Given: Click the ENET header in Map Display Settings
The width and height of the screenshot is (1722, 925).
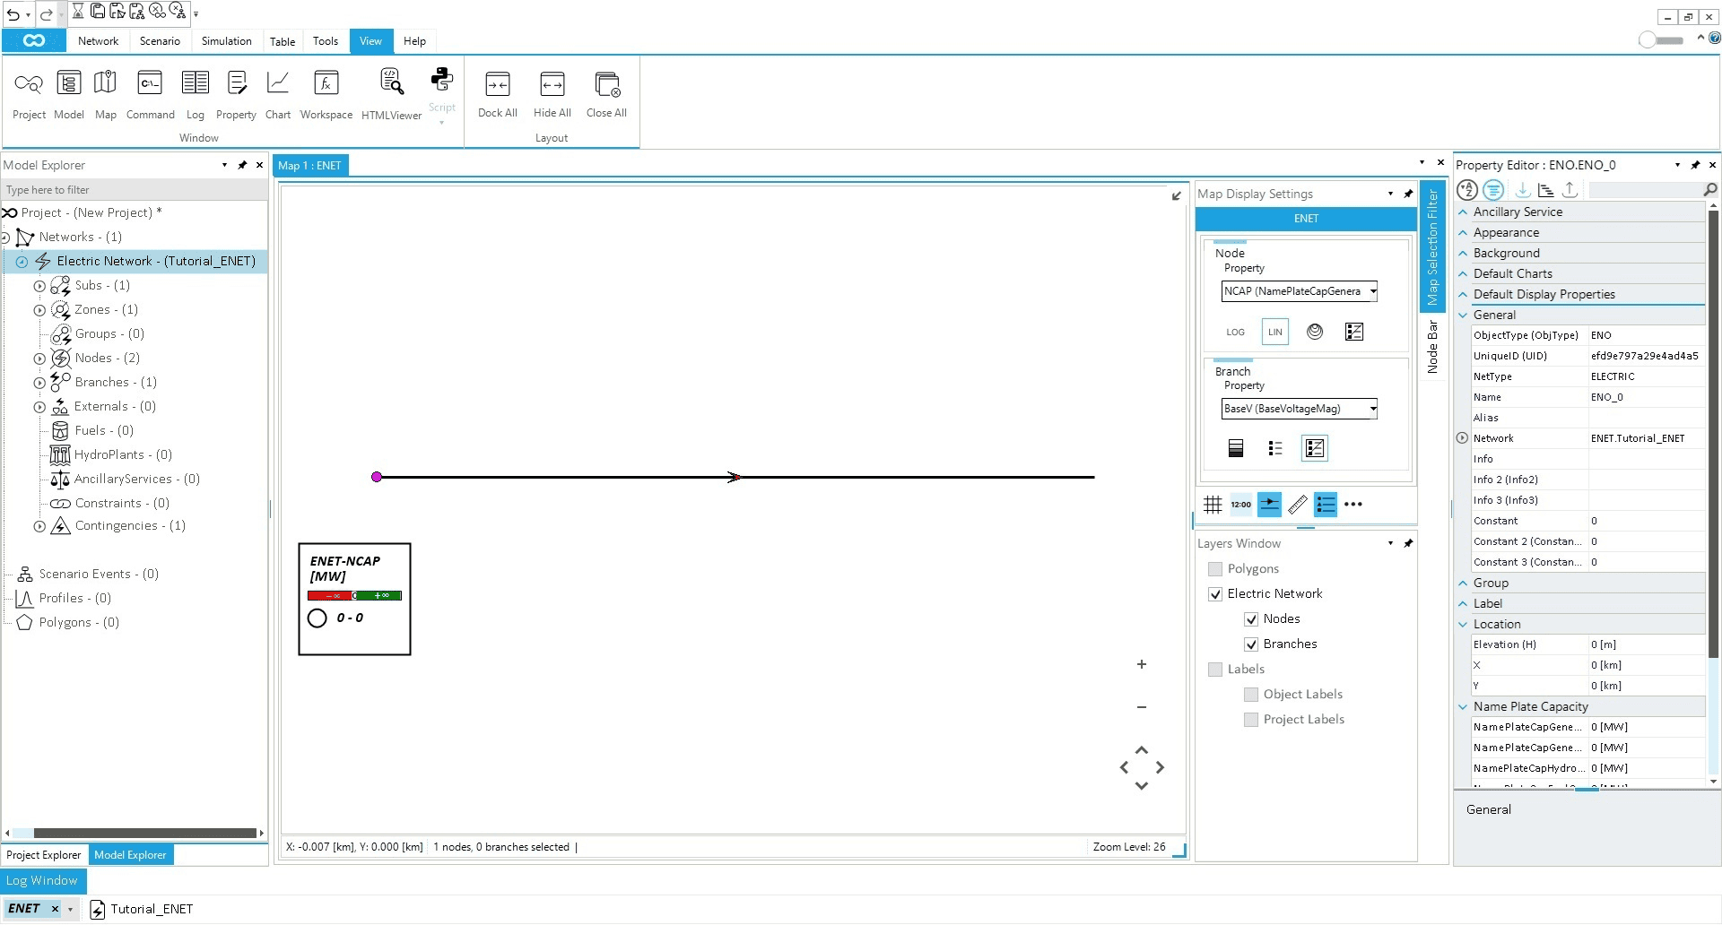Looking at the screenshot, I should point(1306,219).
